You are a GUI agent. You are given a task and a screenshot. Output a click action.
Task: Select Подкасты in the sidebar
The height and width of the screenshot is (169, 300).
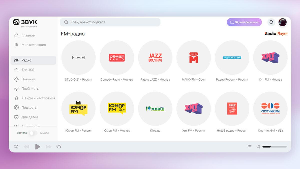29,108
